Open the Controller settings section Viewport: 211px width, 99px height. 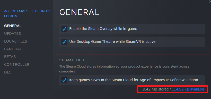(x=17, y=64)
